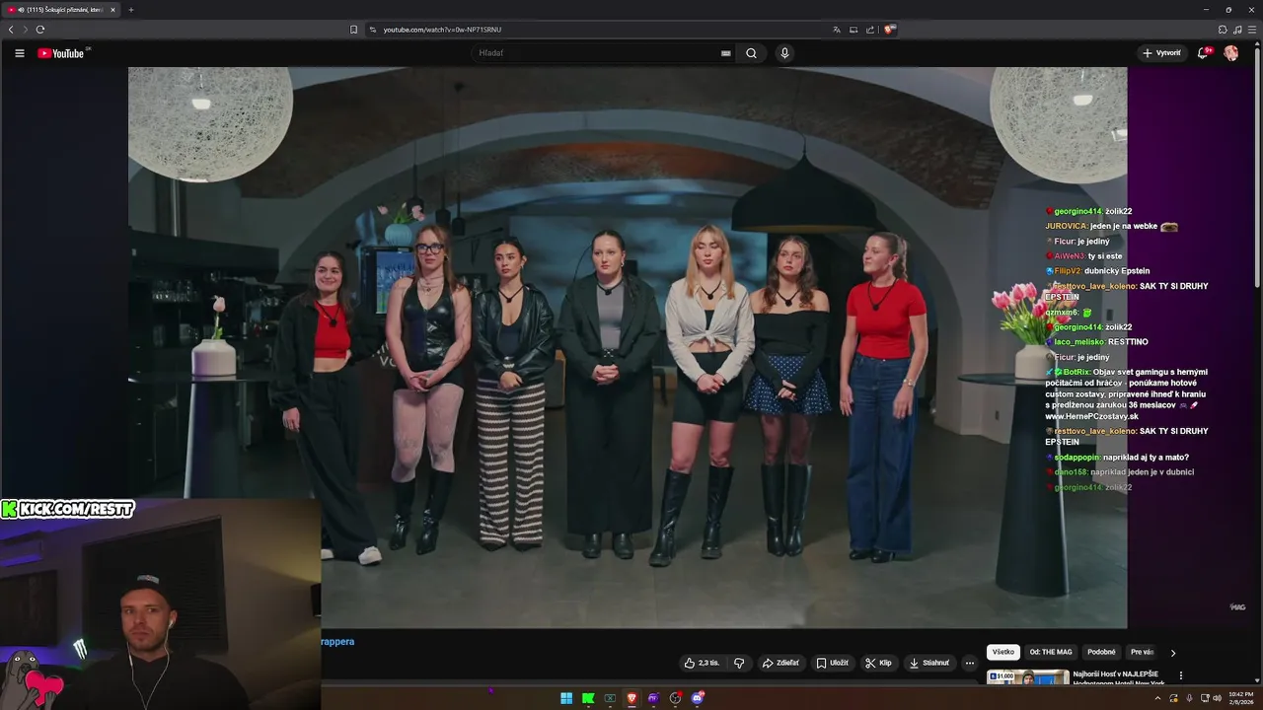
Task: Close the Šokující přiznání tab
Action: click(x=112, y=10)
